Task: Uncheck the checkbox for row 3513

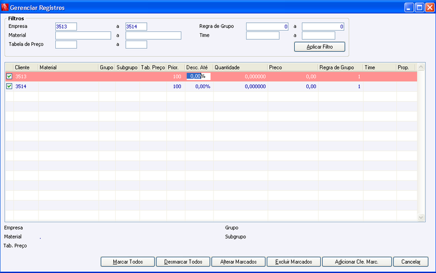Action: (9, 76)
